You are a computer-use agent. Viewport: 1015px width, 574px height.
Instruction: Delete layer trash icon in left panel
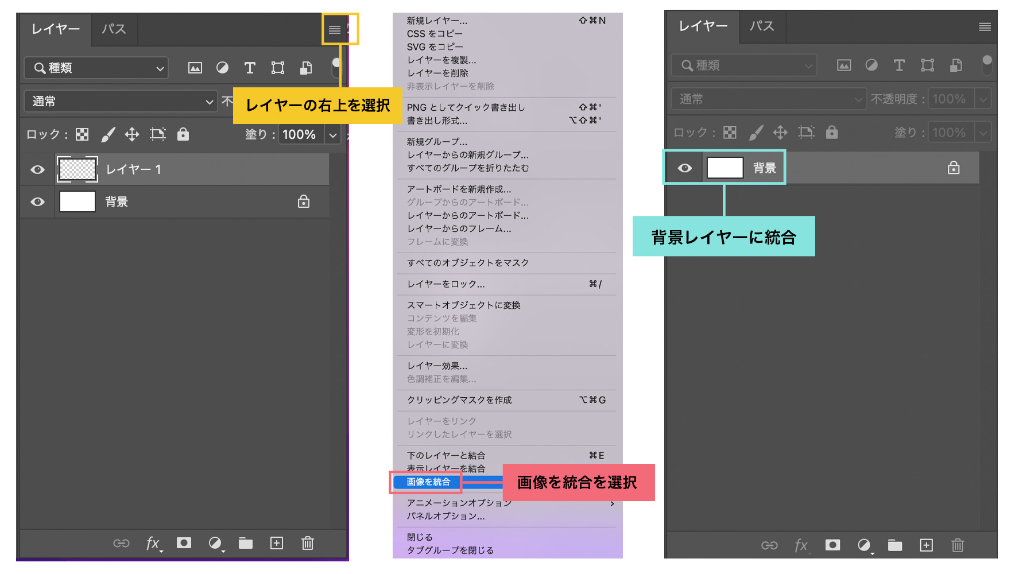[308, 543]
